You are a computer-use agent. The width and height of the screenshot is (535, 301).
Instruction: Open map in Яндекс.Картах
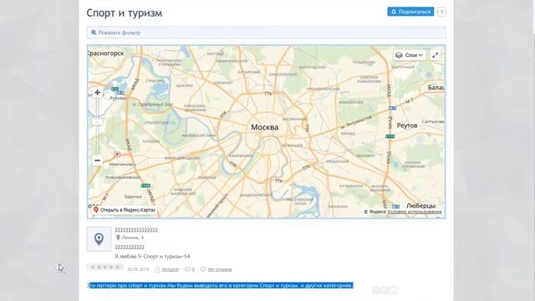(x=125, y=210)
